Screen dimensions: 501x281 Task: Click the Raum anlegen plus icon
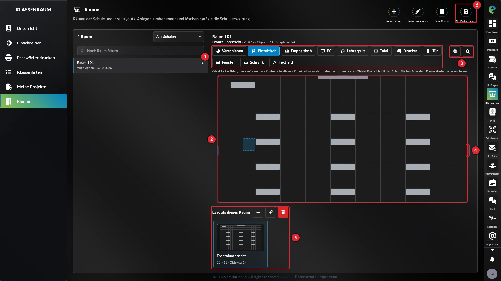tap(394, 11)
